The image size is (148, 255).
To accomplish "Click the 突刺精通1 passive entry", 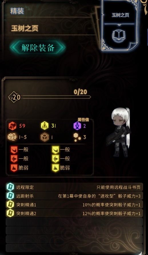I will click(74, 205).
